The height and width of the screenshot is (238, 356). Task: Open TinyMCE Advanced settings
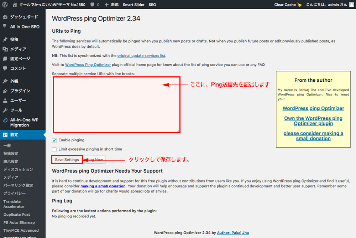[x=21, y=231]
